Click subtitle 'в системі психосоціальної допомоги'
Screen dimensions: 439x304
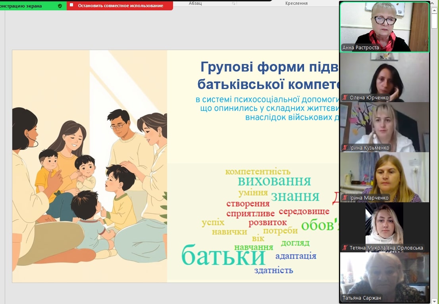point(268,99)
